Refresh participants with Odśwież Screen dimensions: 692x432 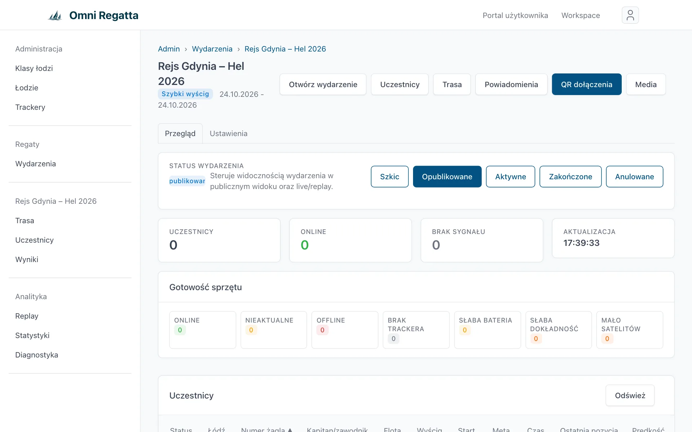coord(630,395)
